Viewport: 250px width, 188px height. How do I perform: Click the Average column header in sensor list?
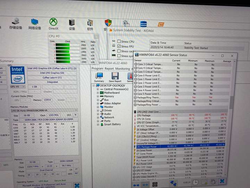pyautogui.click(x=227, y=61)
